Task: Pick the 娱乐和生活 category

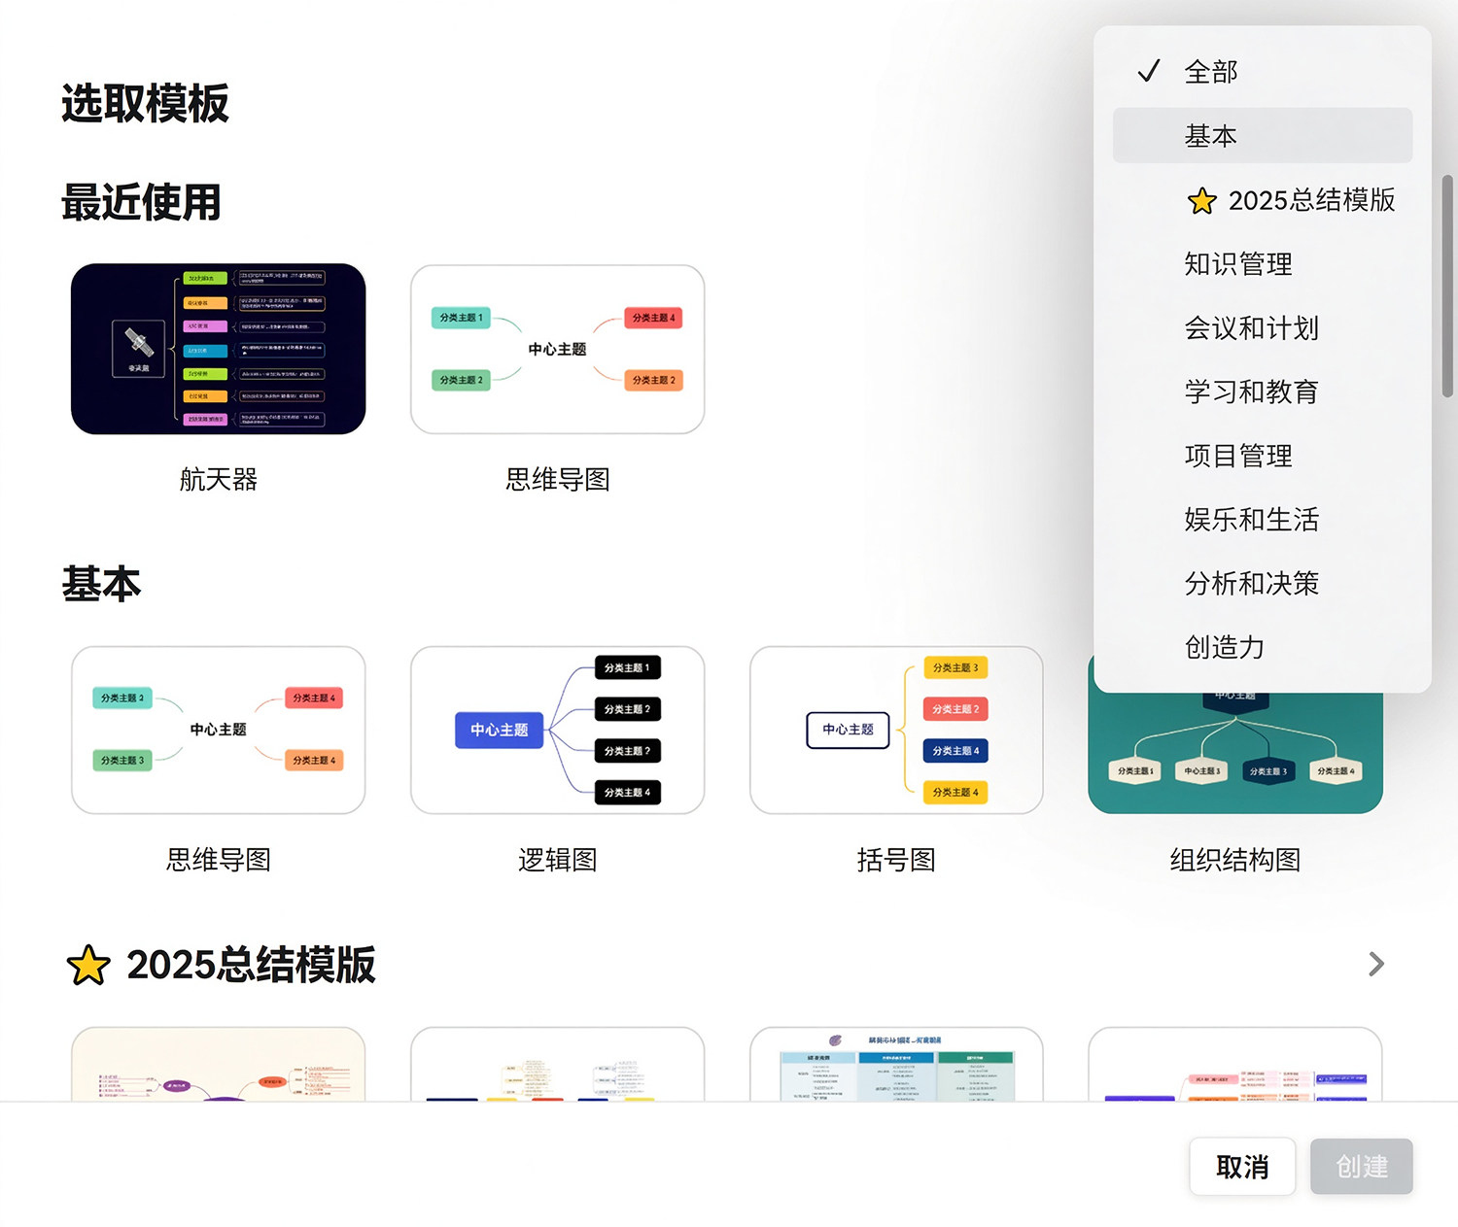Action: click(1263, 519)
